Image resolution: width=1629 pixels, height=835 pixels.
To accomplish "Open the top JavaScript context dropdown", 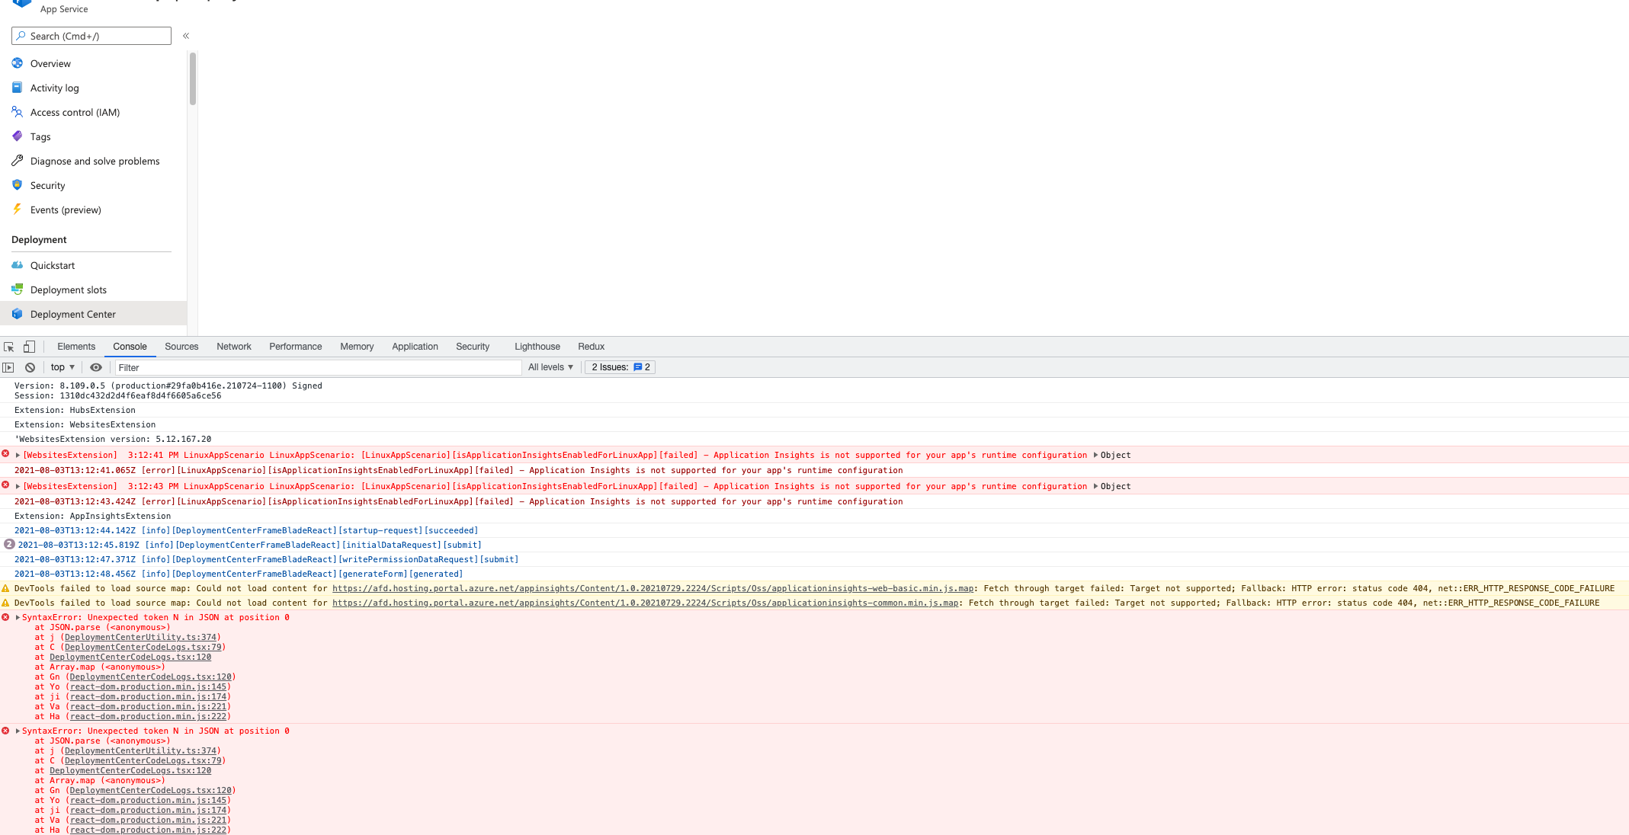I will (x=63, y=367).
